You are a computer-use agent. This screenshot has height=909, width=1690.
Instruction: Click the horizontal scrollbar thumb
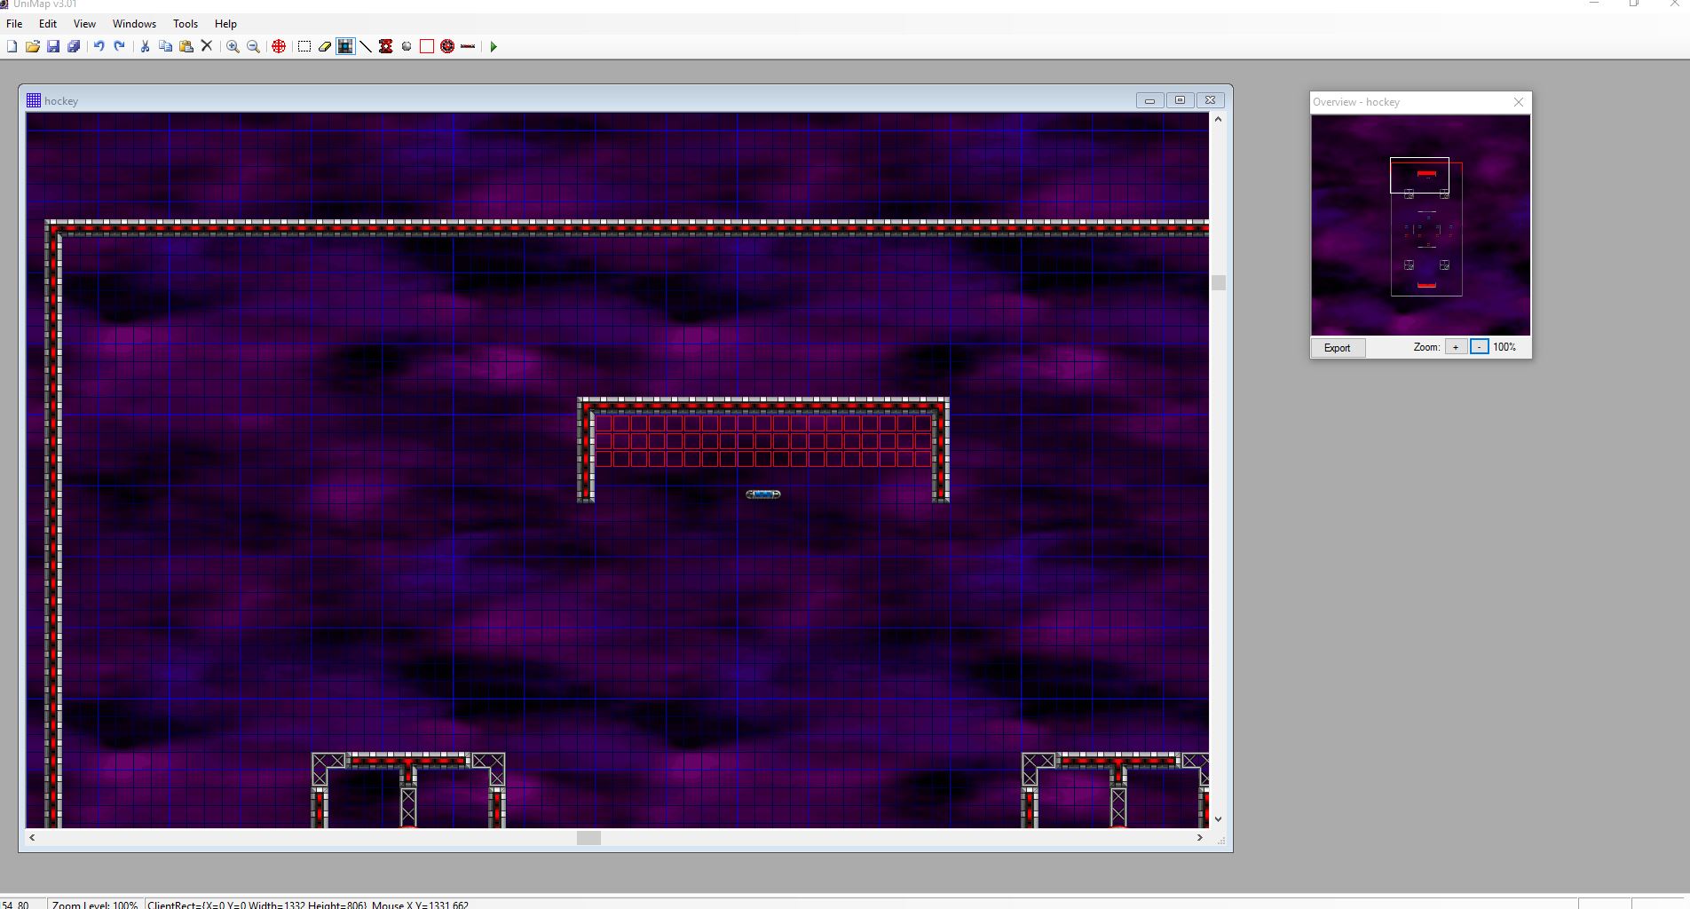(588, 837)
